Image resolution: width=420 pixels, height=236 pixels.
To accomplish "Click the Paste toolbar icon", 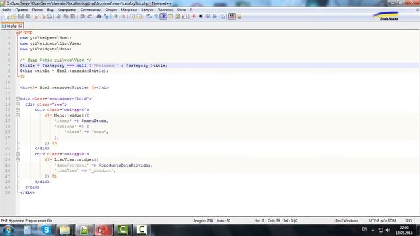I will [73, 16].
